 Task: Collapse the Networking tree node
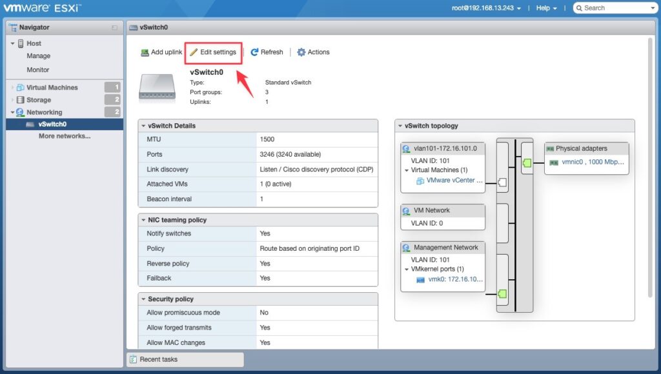(13, 112)
